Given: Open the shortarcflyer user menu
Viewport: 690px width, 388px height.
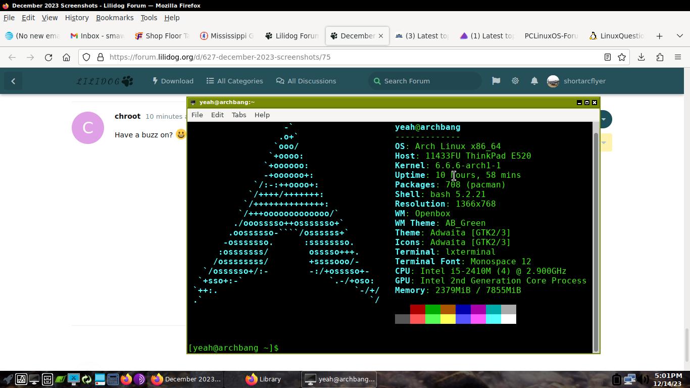Looking at the screenshot, I should [576, 81].
